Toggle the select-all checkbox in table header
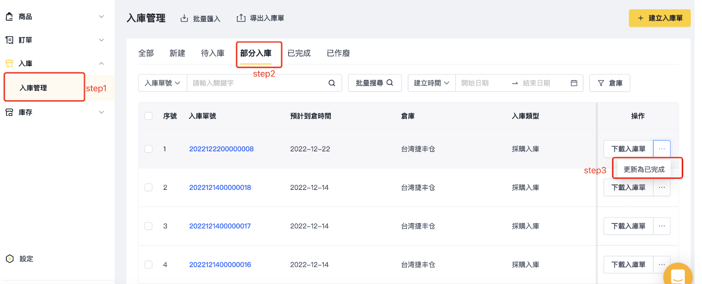702x284 pixels. tap(149, 116)
